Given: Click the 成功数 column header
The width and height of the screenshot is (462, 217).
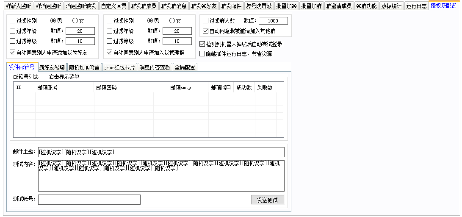Looking at the screenshot, I should tap(244, 88).
